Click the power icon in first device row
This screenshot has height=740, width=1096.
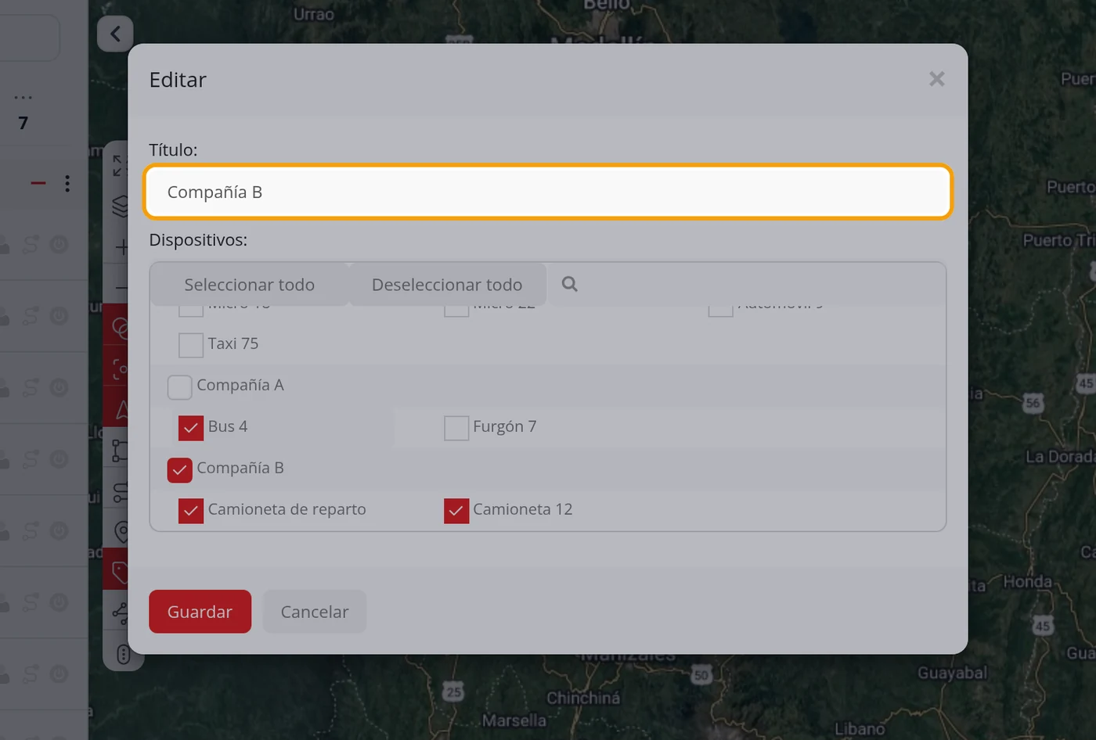(59, 245)
